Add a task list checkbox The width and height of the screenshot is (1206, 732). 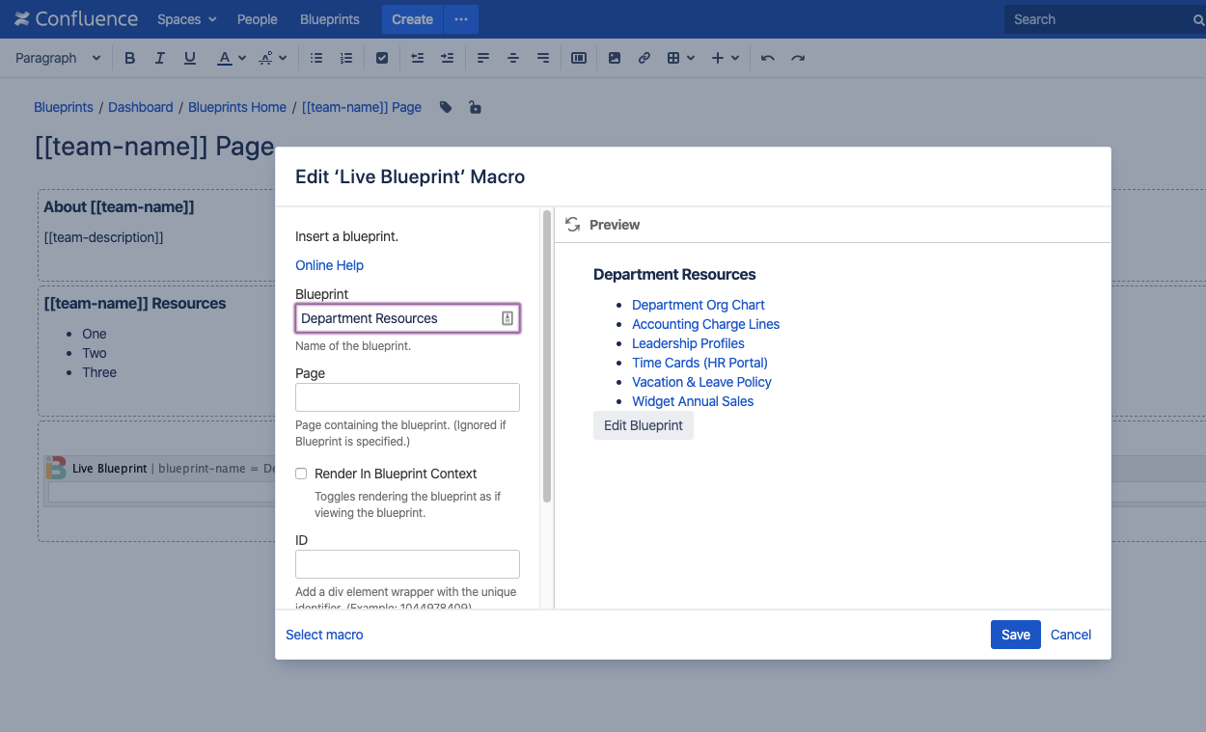pos(382,58)
